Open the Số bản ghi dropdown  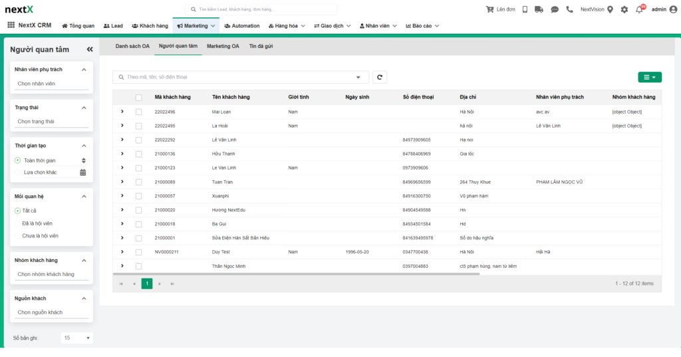pyautogui.click(x=76, y=338)
